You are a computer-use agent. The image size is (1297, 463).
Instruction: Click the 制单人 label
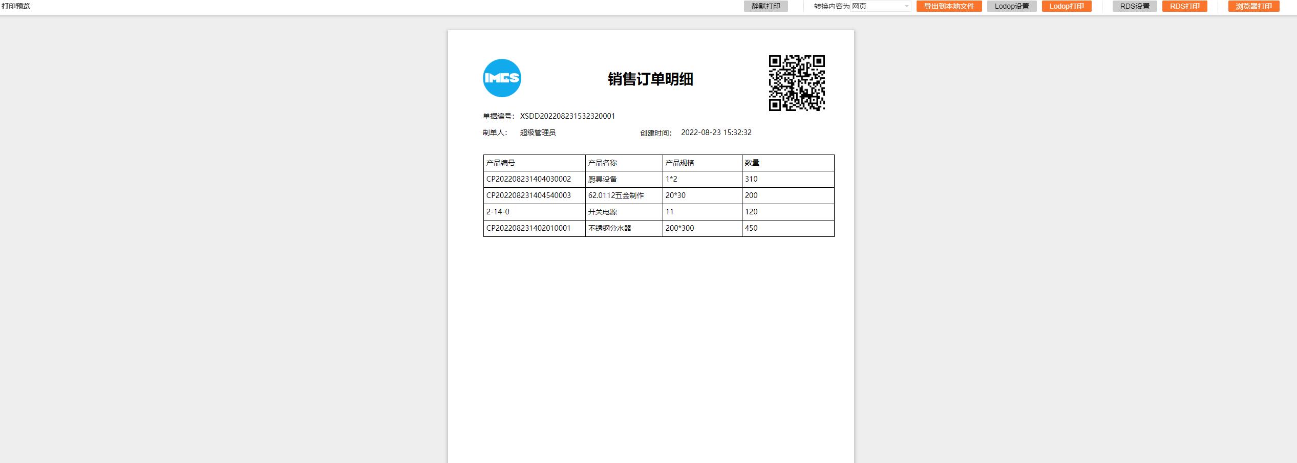click(x=495, y=133)
